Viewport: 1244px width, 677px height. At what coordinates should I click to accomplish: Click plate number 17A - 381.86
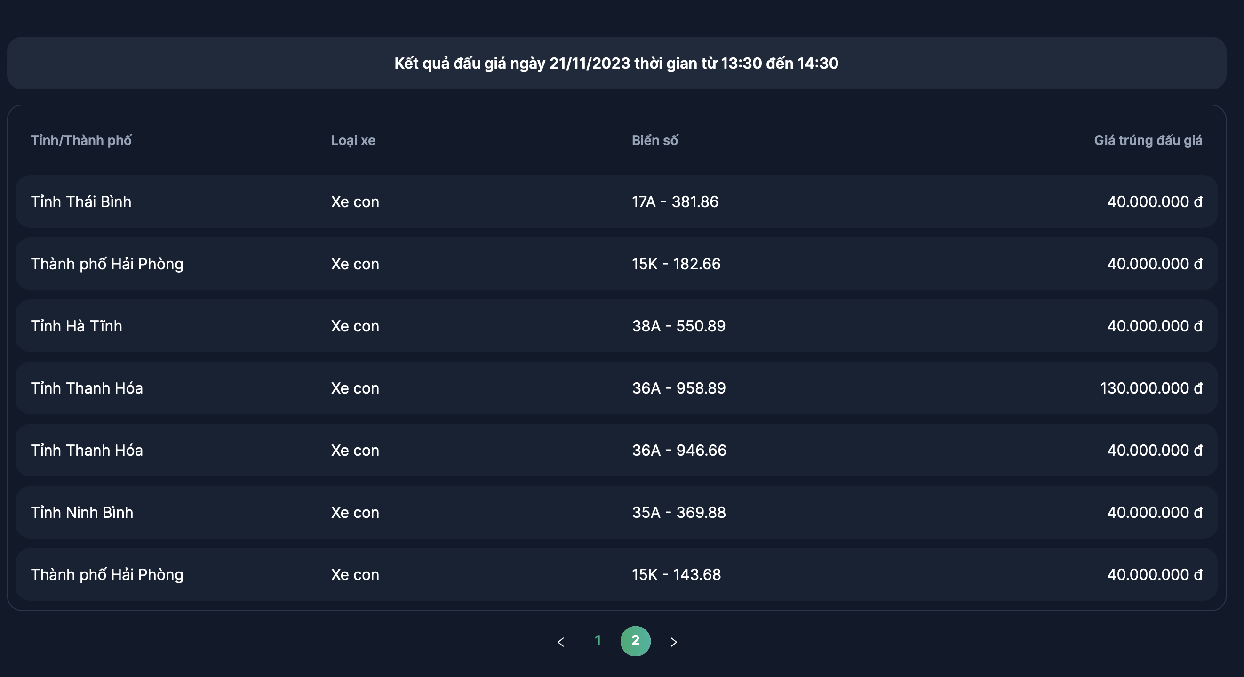(x=675, y=201)
